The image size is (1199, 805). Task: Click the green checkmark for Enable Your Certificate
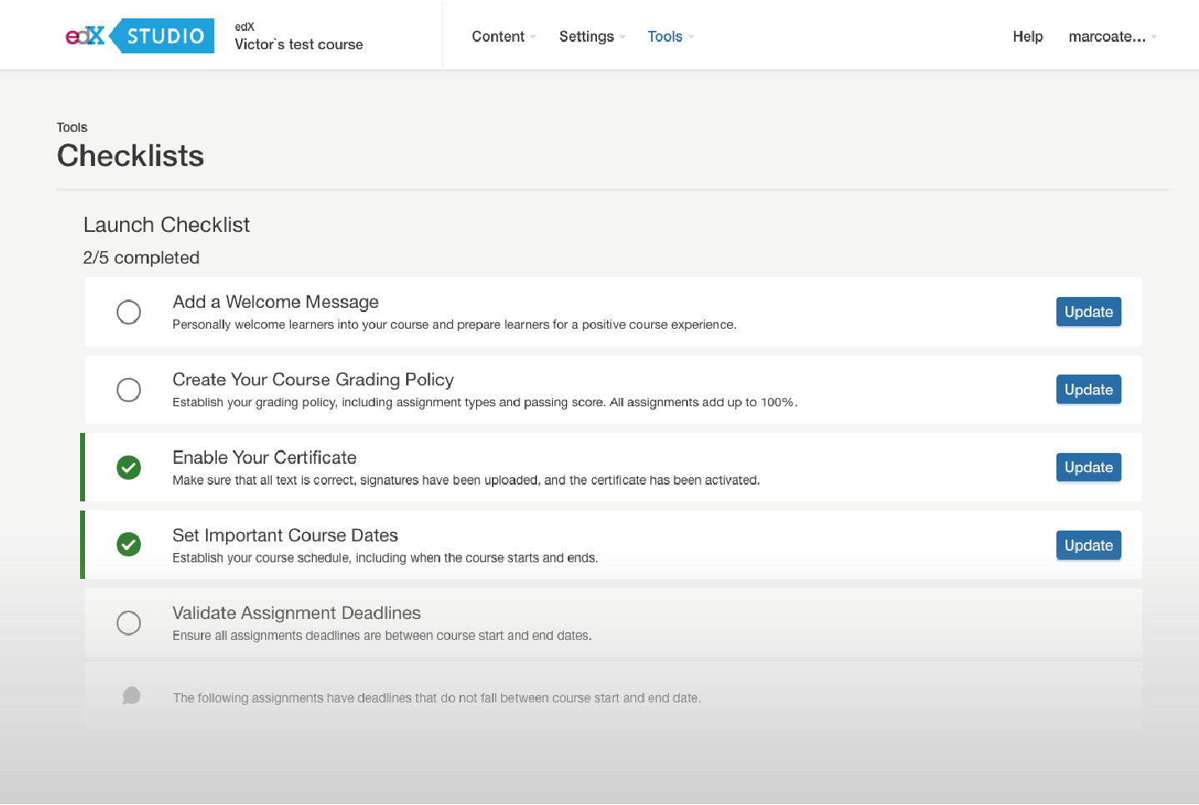tap(128, 467)
